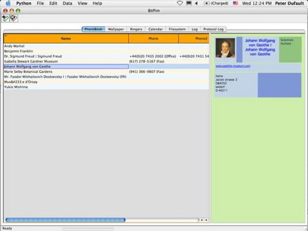Click the Wed 12:24 PM clock
The height and width of the screenshot is (231, 308).
(x=257, y=3)
